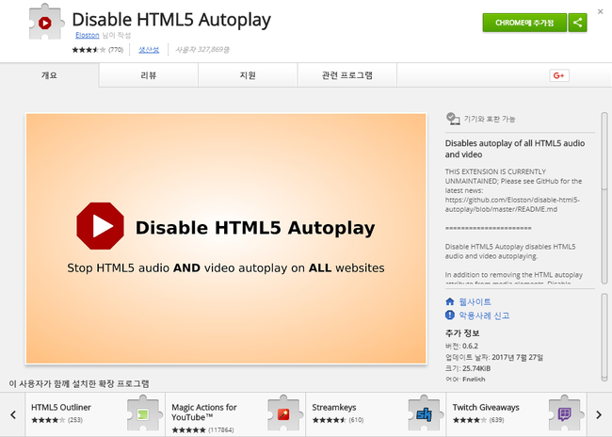
Task: Click the Google+ share button
Action: point(559,75)
